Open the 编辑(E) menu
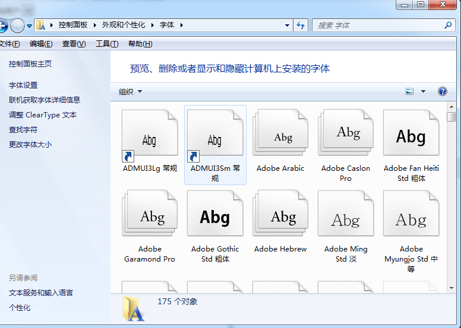The image size is (461, 328). pyautogui.click(x=41, y=44)
